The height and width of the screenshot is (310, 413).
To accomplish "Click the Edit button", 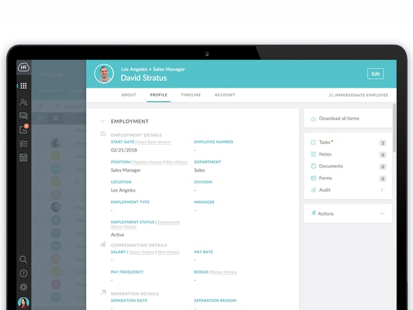I will click(375, 74).
